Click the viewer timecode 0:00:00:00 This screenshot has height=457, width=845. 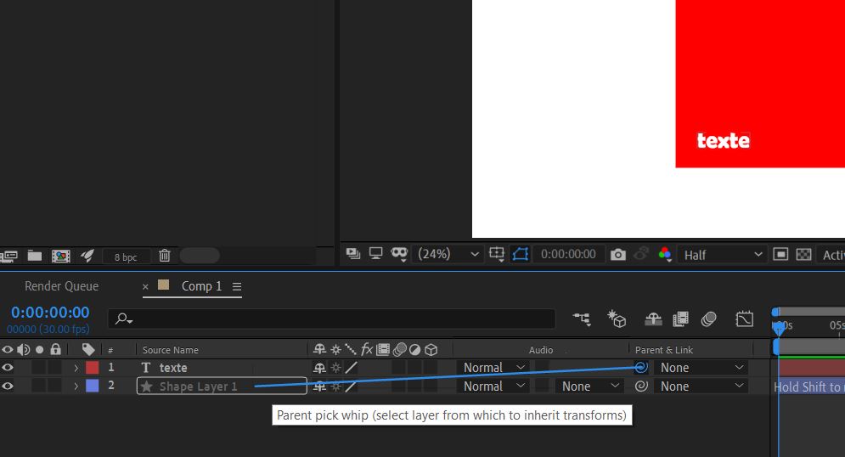point(568,254)
